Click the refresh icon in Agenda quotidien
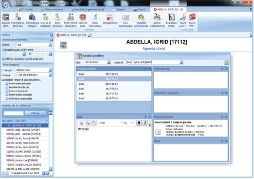 (226, 62)
